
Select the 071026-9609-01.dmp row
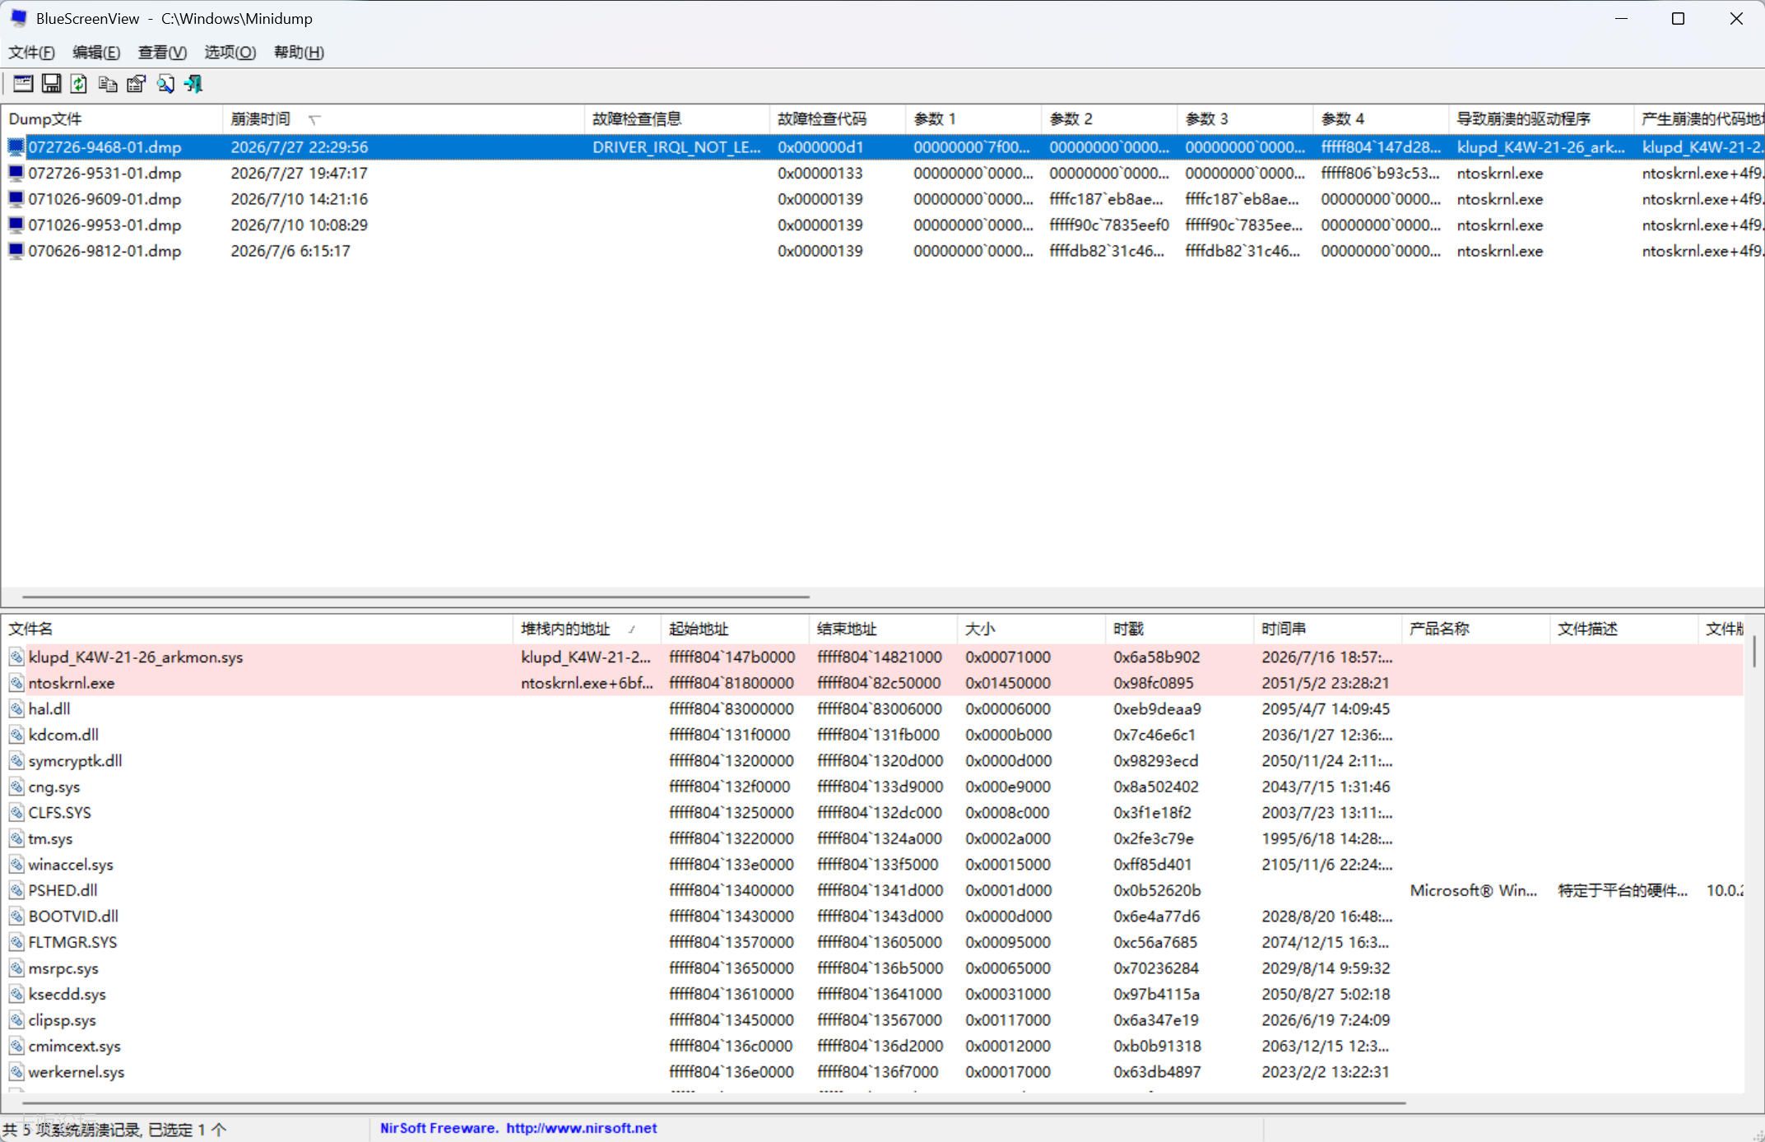[x=882, y=199]
